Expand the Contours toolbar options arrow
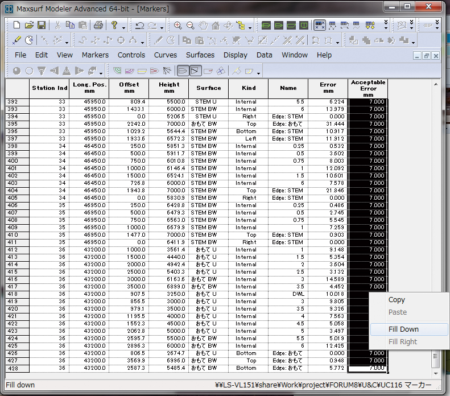This screenshot has height=396, width=450. [x=258, y=73]
